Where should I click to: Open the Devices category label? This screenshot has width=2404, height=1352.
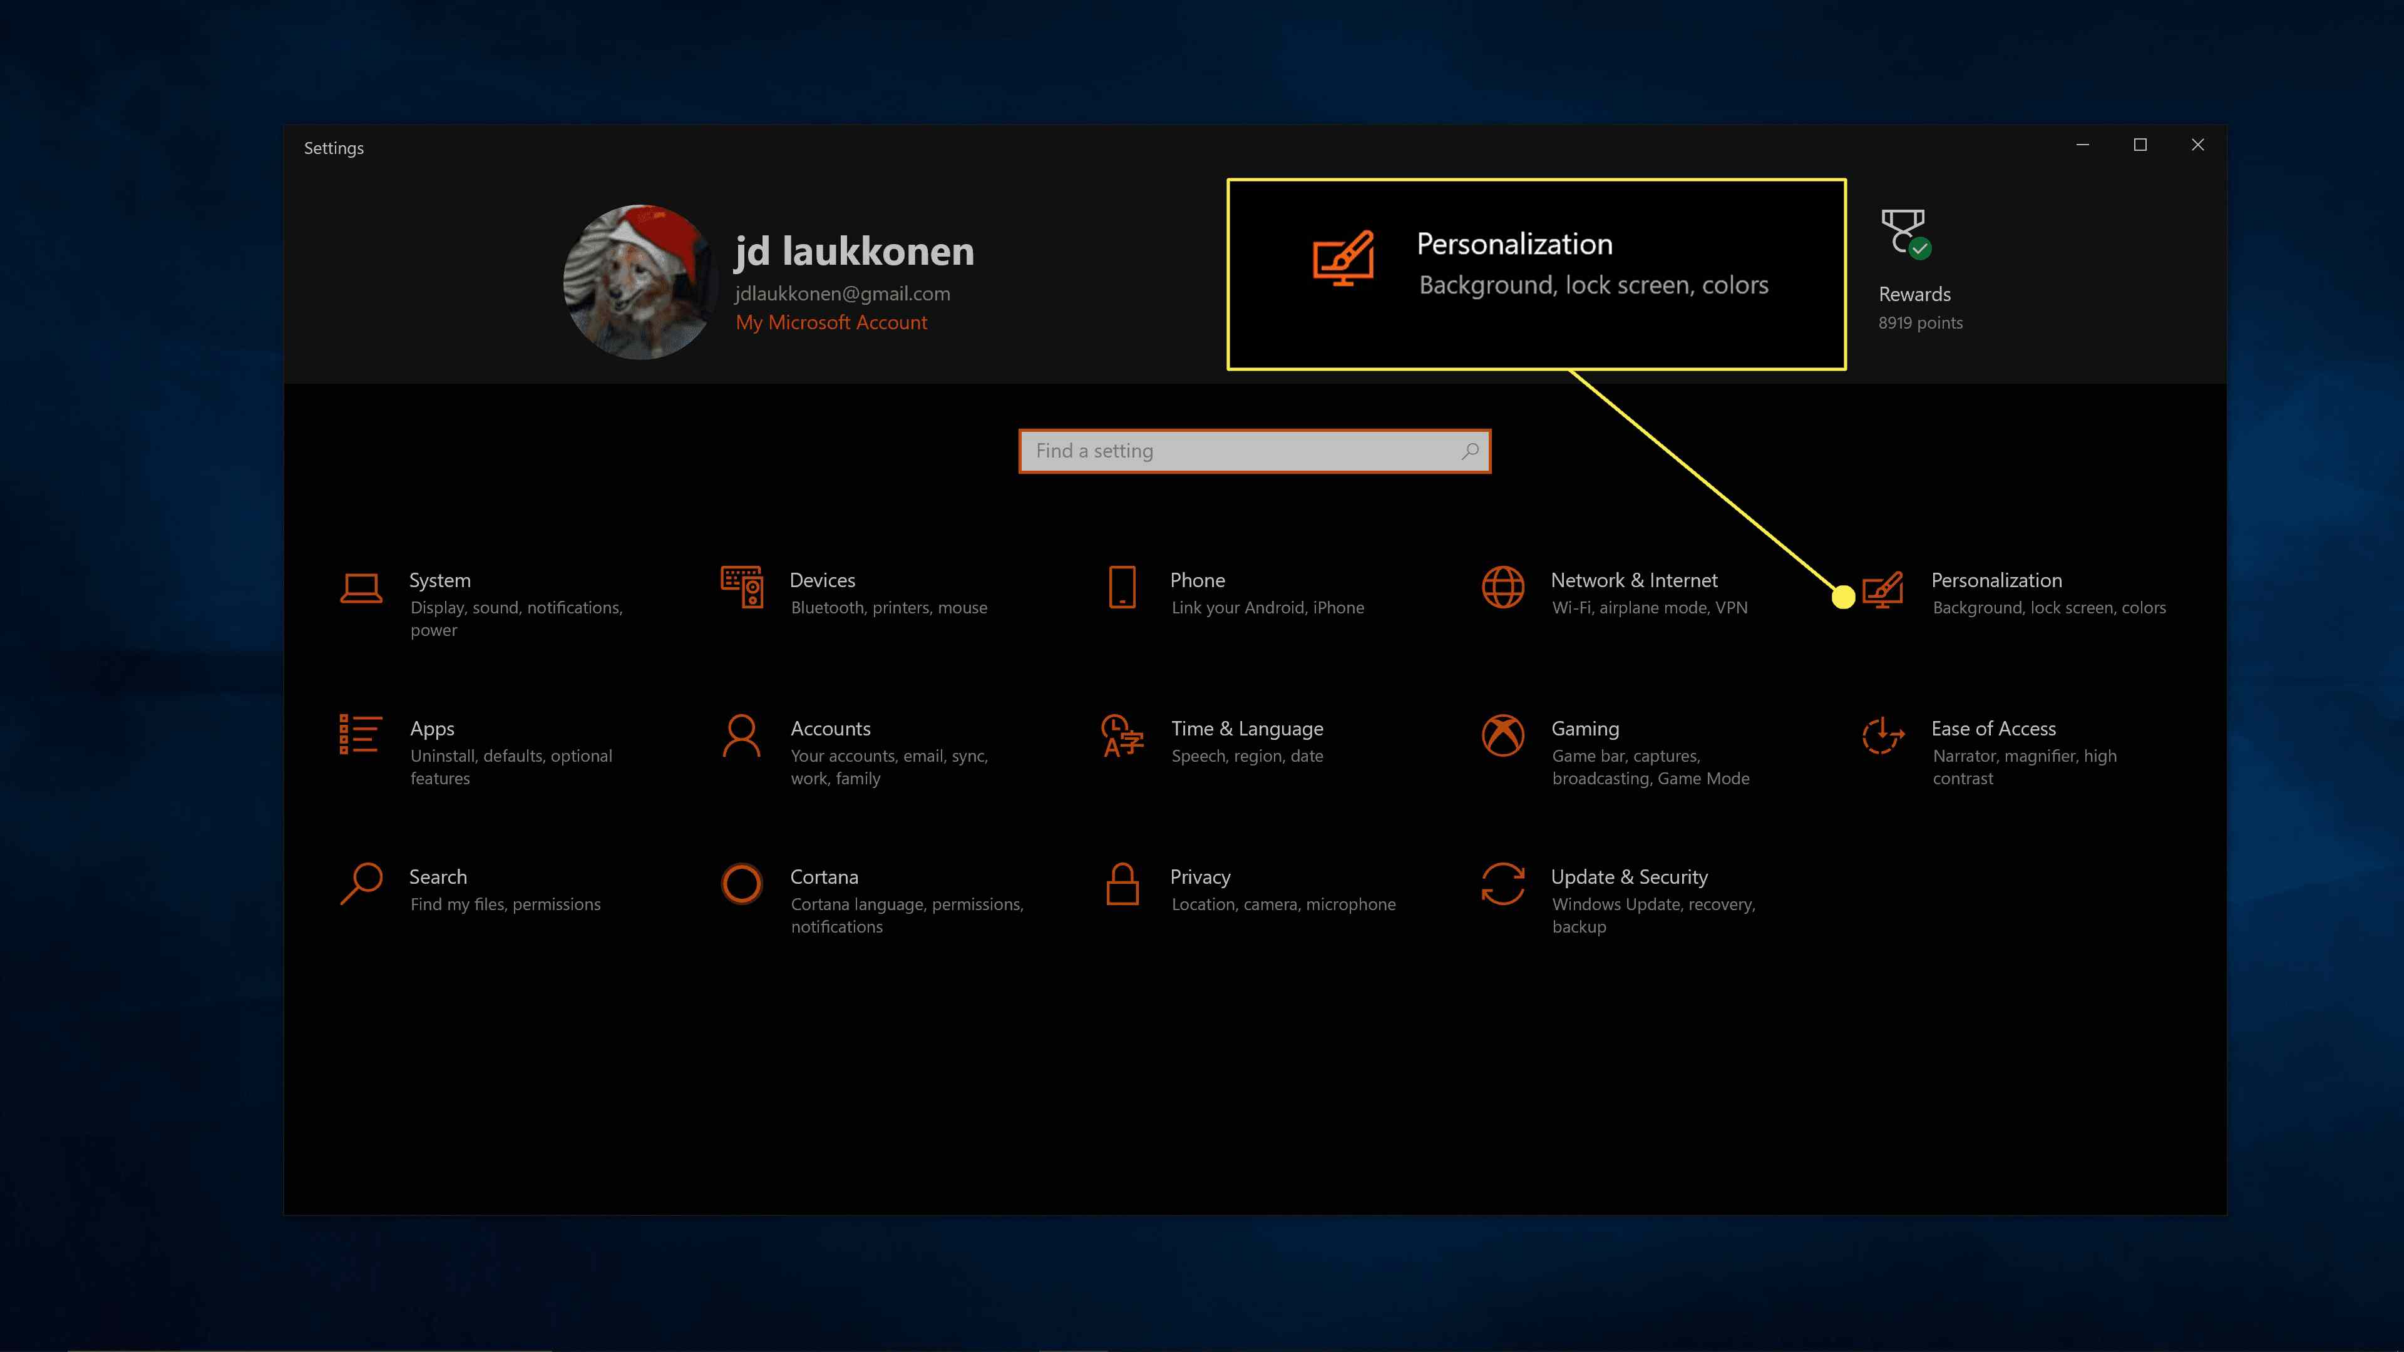822,580
